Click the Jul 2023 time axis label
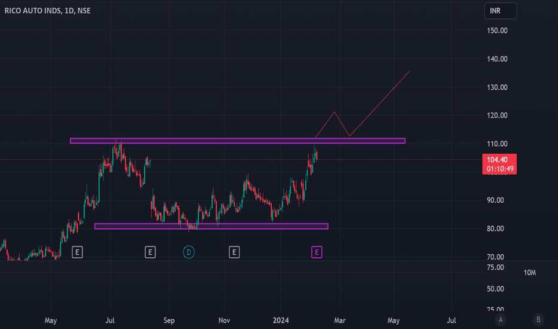This screenshot has width=558, height=329. pyautogui.click(x=110, y=321)
